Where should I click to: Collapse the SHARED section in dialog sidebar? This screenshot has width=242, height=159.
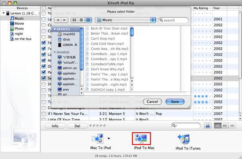click(55, 52)
